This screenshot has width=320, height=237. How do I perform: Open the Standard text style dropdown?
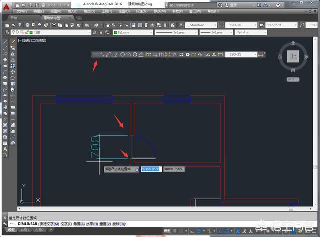pyautogui.click(x=201, y=25)
